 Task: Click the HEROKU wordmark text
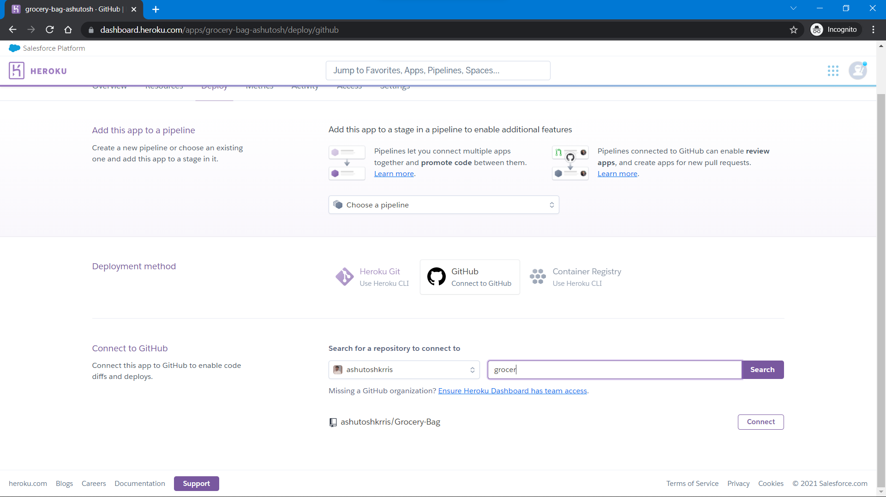48,71
